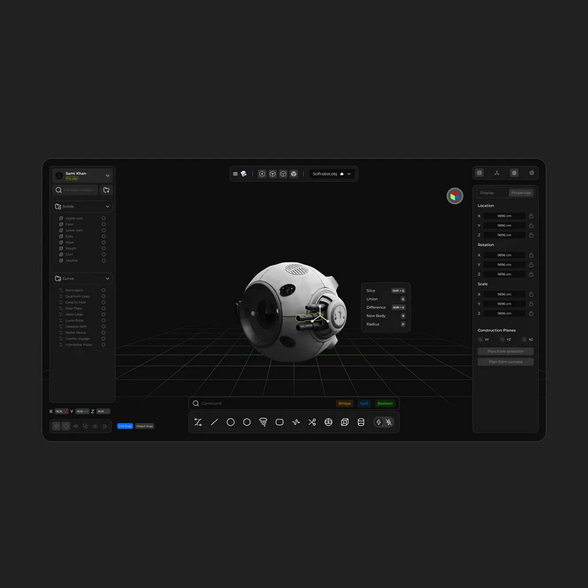
Task: Expand the Sami Khan account dropdown
Action: coord(107,176)
